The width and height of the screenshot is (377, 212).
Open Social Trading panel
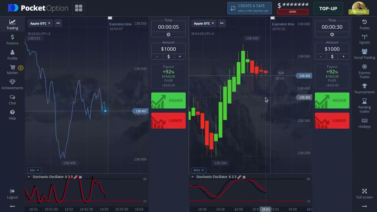pyautogui.click(x=364, y=54)
